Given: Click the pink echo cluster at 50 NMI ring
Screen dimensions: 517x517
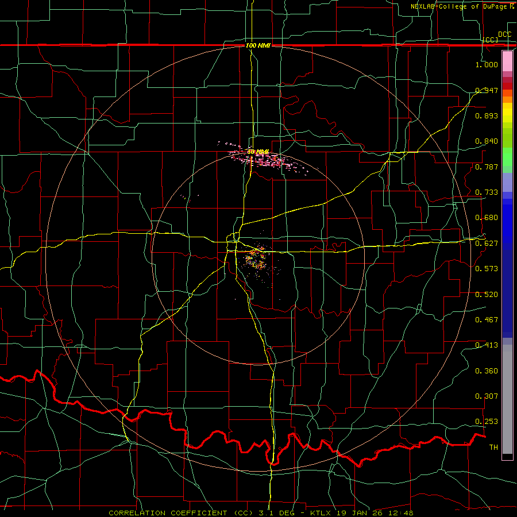Looking at the screenshot, I should pos(264,159).
